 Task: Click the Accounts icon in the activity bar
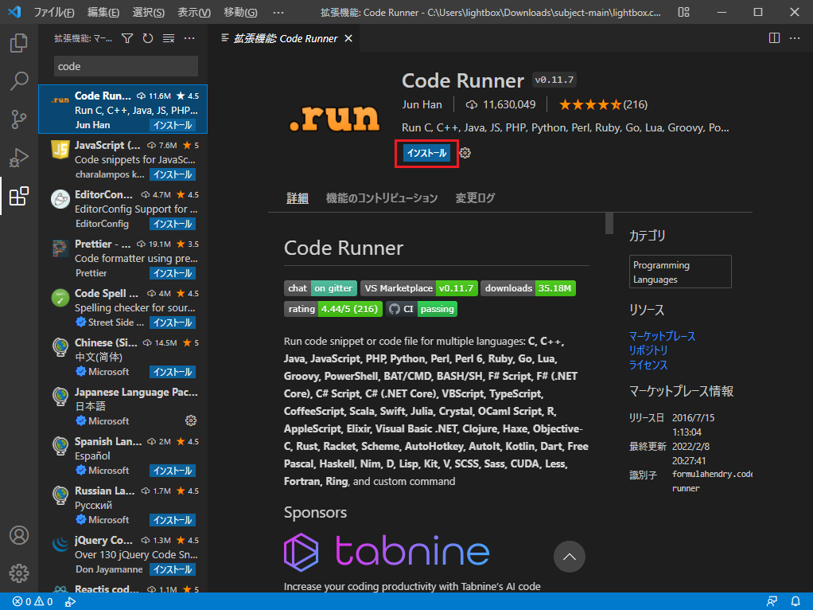pos(18,535)
